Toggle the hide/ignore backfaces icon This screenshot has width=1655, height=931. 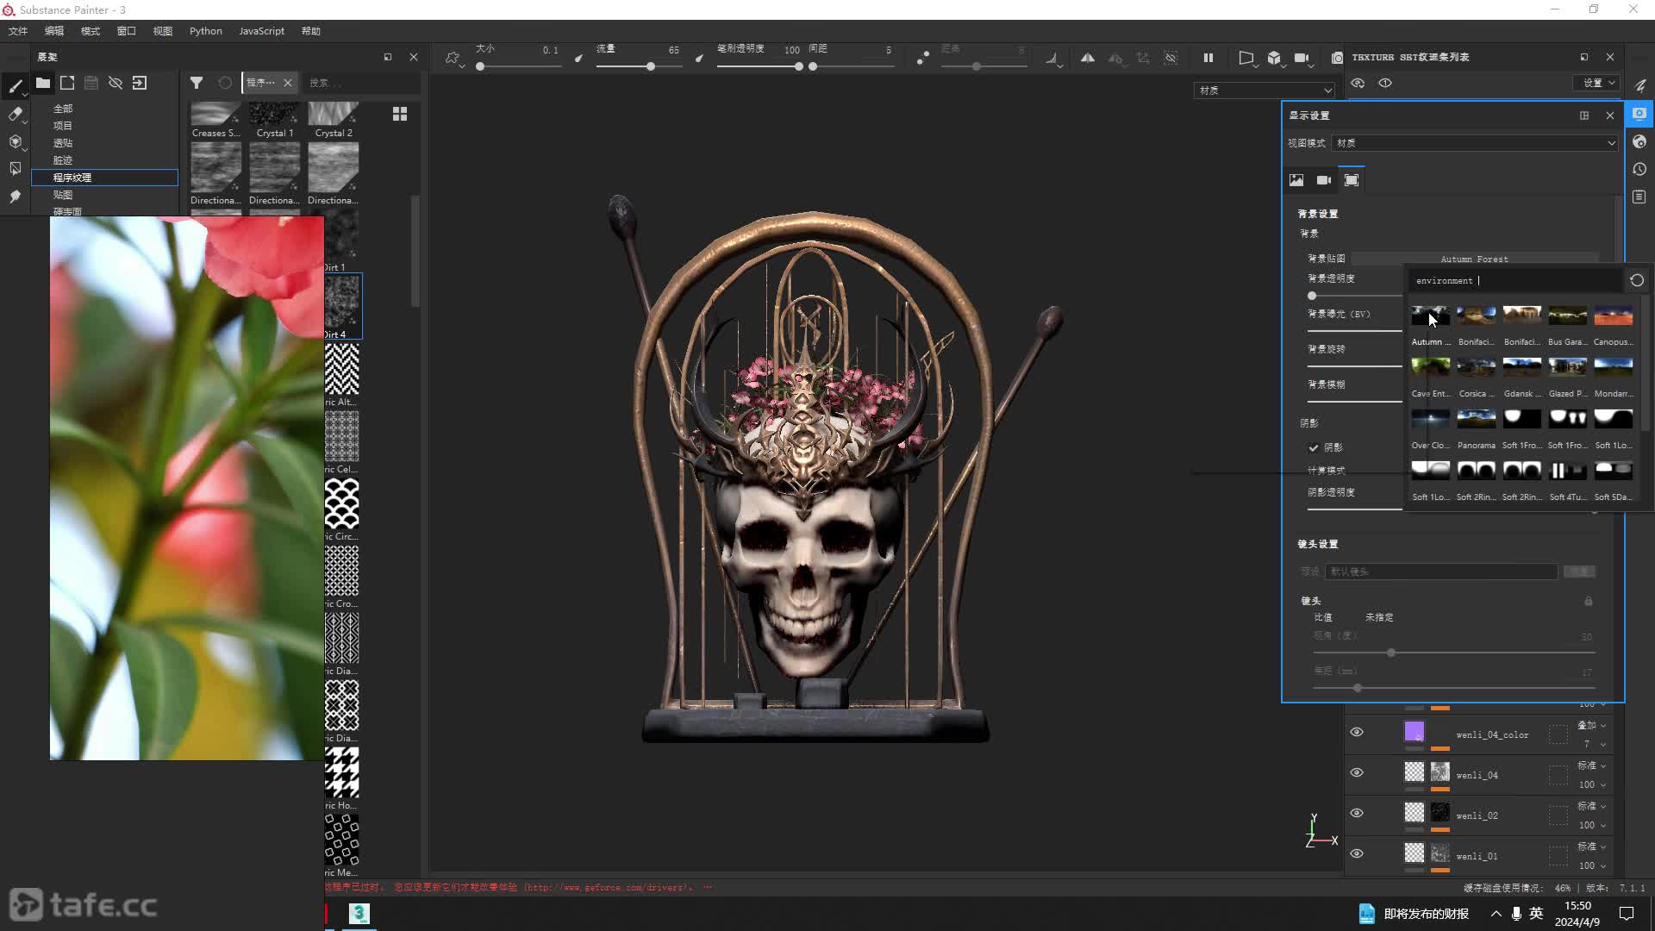(1171, 58)
